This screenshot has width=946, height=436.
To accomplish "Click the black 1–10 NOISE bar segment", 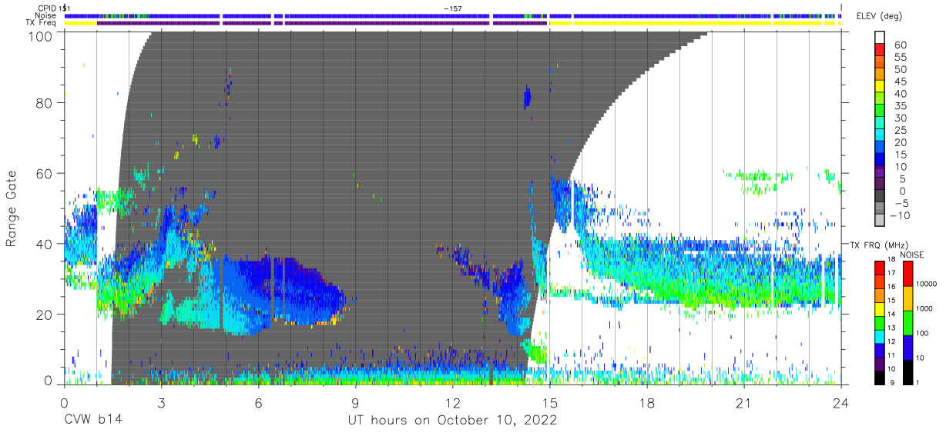I will pyautogui.click(x=907, y=372).
